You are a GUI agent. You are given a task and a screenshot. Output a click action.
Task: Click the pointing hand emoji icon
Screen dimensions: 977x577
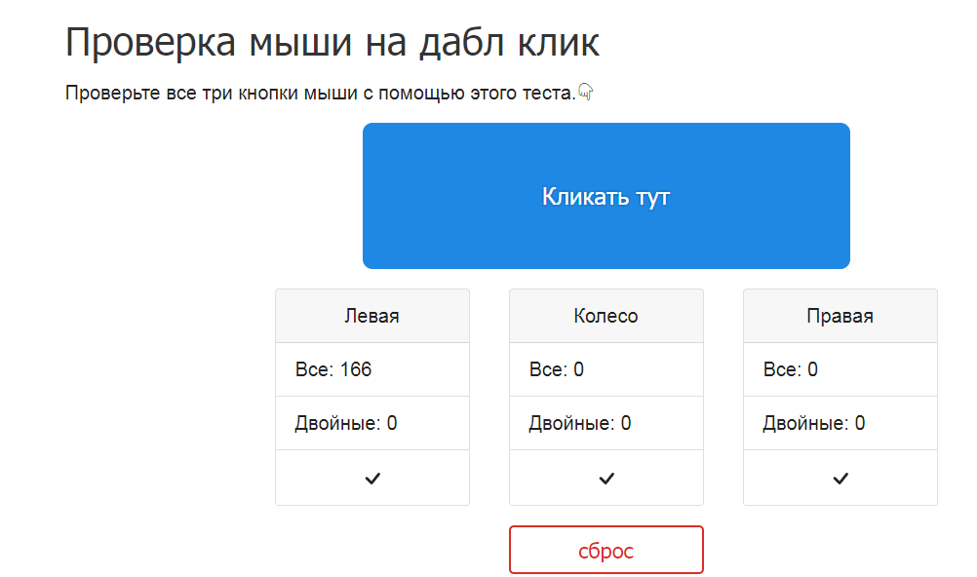[586, 93]
